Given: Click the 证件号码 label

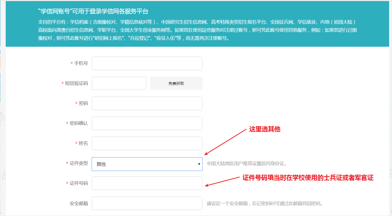Looking at the screenshot, I should (x=79, y=183).
